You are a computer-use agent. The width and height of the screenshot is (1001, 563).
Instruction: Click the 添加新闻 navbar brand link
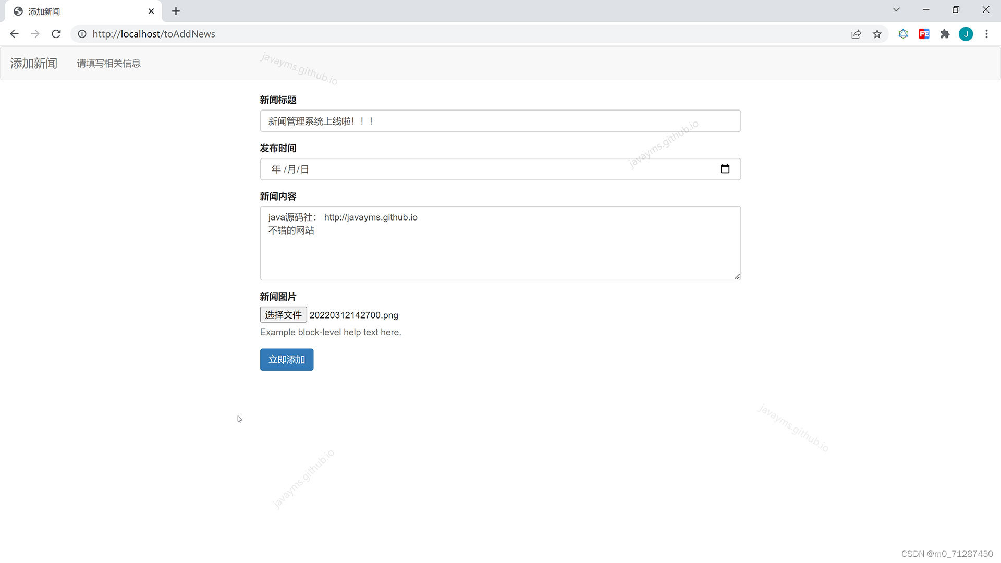coord(34,64)
